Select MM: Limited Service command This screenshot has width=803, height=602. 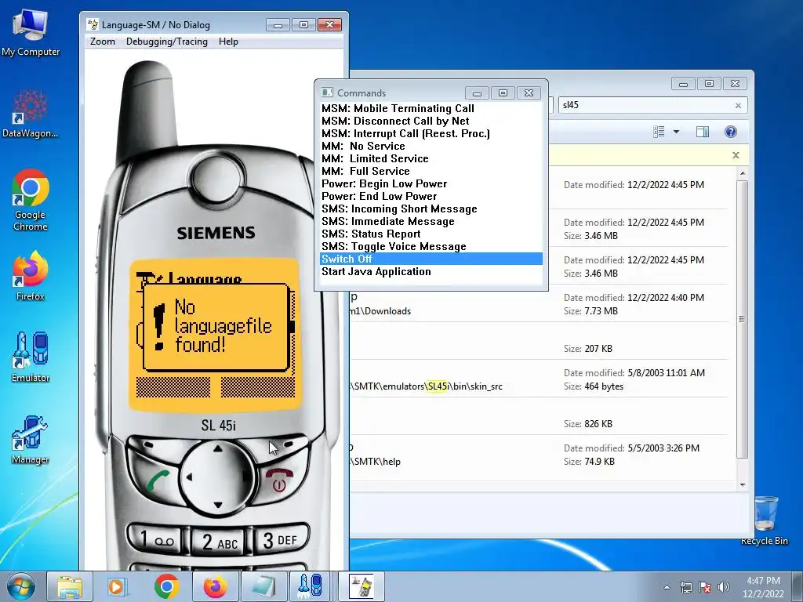click(x=431, y=158)
